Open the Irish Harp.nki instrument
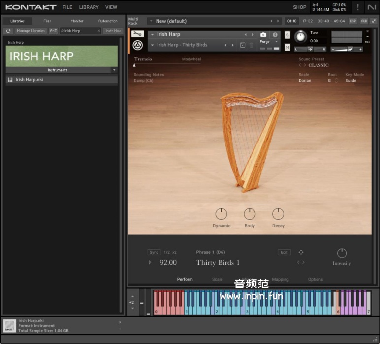380x344 pixels. (30, 80)
